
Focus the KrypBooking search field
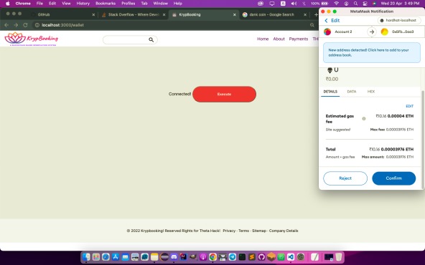[130, 40]
